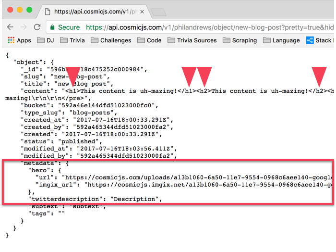Open a new tab button
336x252 pixels.
tap(158, 12)
